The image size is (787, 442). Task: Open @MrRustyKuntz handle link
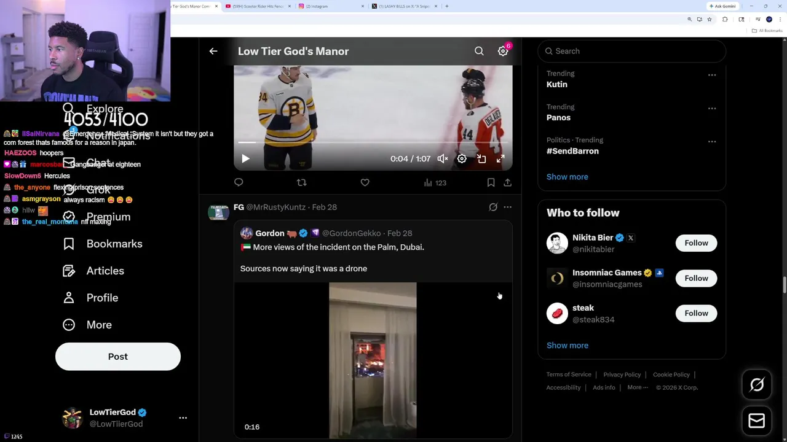(x=275, y=207)
